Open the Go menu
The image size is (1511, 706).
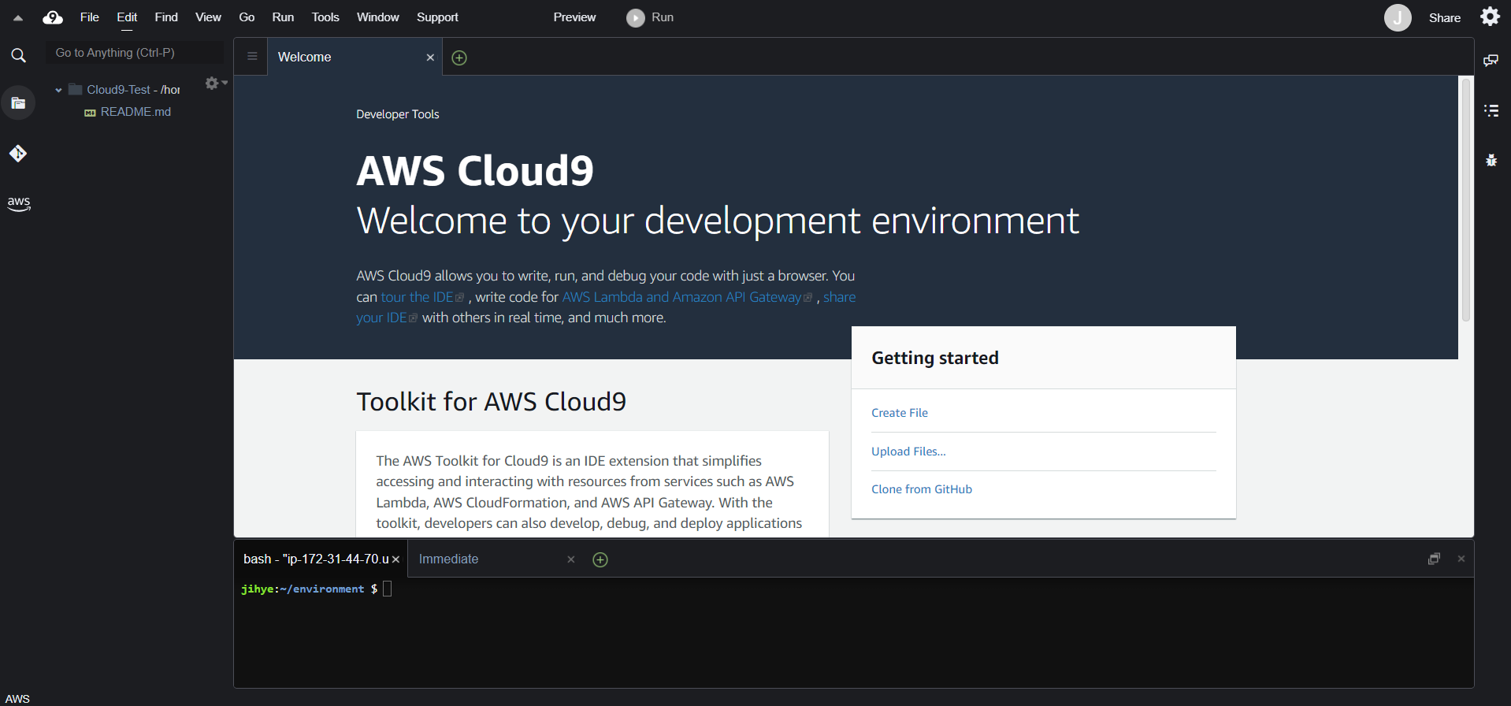pos(247,17)
